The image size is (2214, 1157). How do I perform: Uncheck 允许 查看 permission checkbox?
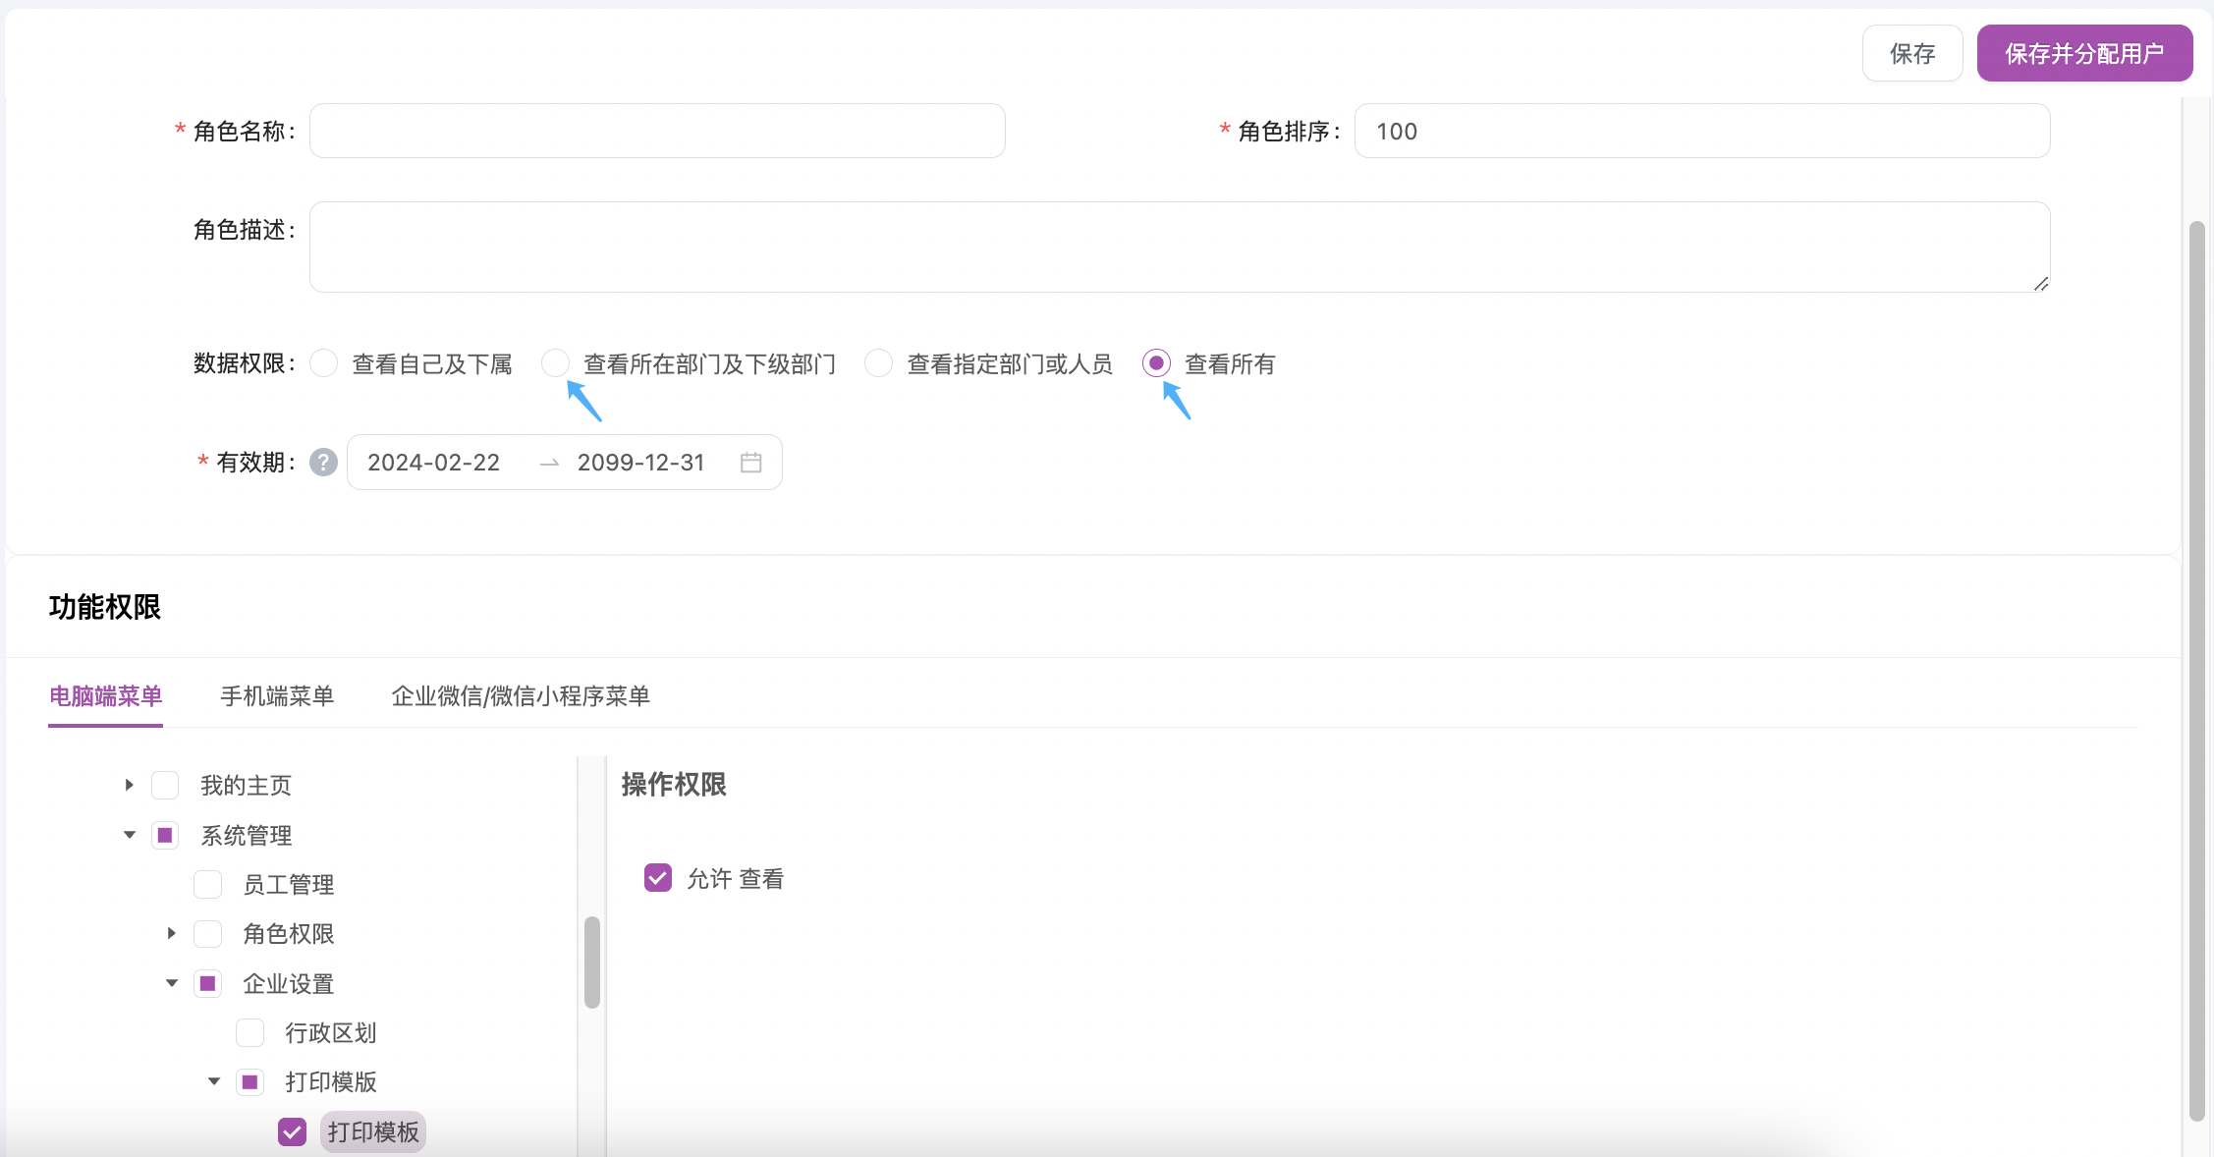(x=658, y=877)
